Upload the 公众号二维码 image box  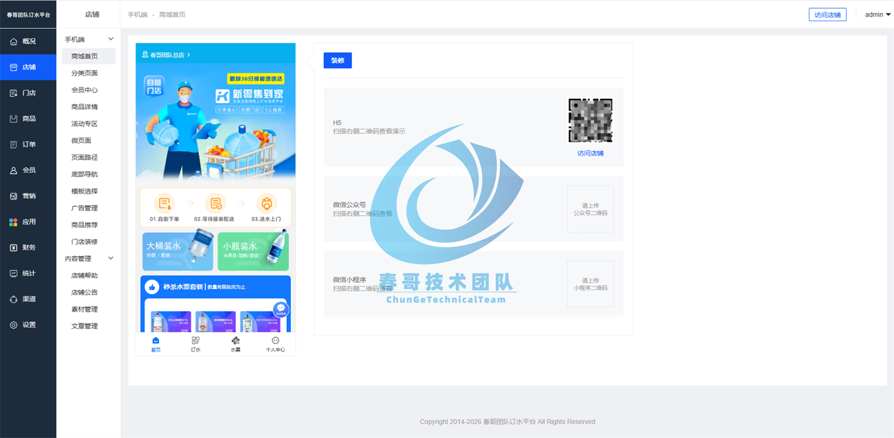click(x=590, y=209)
